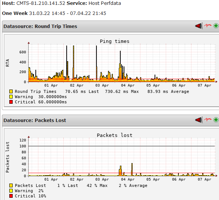
Task: Click the alert horn icon in Packets Lost header
Action: pos(199,120)
